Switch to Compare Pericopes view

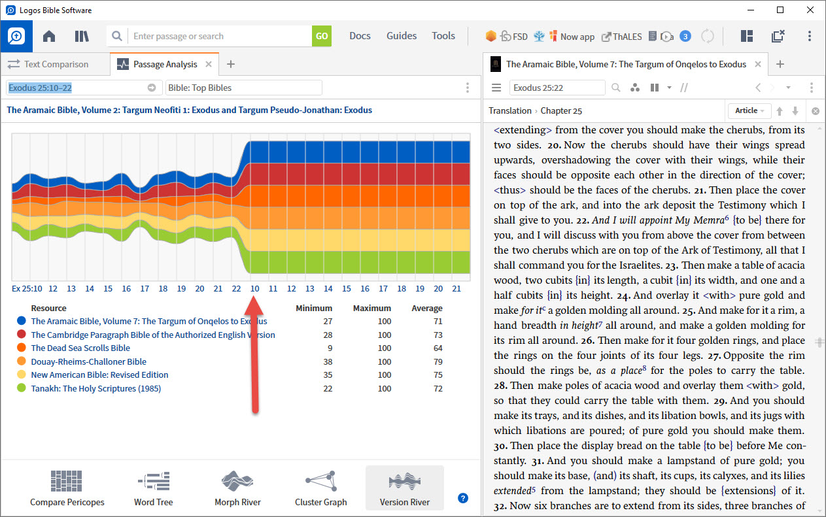(66, 488)
